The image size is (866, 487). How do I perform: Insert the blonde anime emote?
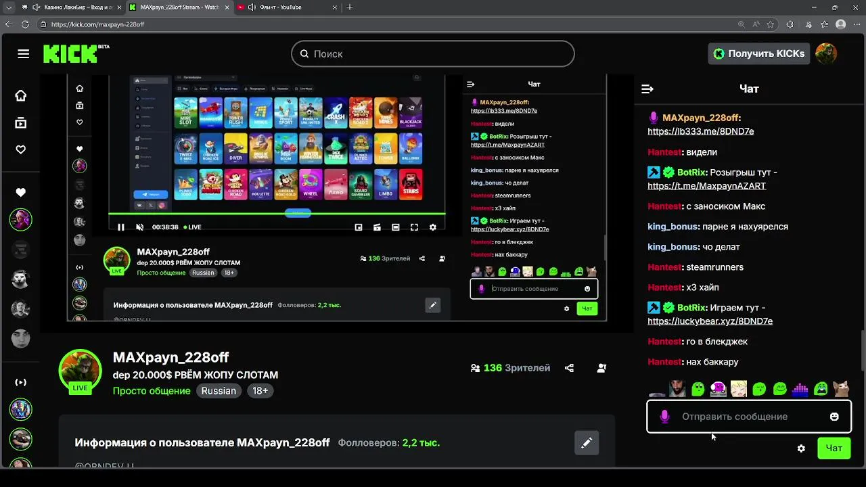[x=739, y=389]
